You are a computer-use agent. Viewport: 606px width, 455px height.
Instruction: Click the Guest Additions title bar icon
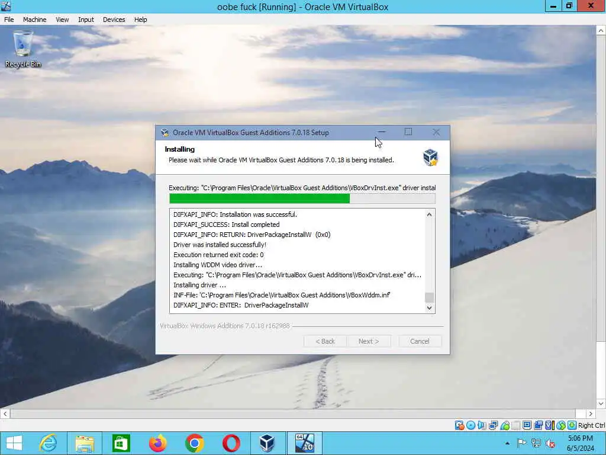point(165,133)
